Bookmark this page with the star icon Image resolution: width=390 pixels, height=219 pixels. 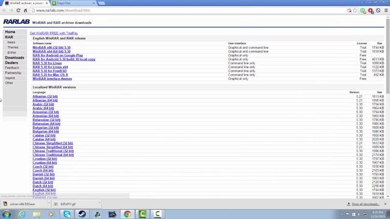click(x=355, y=10)
